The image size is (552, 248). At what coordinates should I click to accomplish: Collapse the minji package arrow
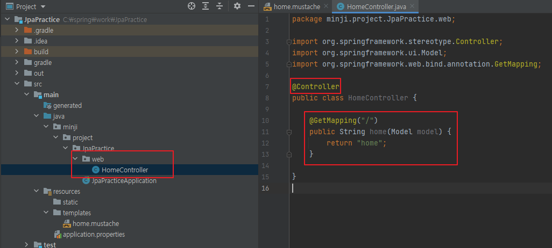(x=46, y=127)
